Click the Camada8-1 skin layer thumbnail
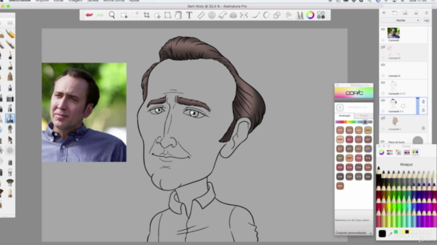The width and height of the screenshot is (437, 245). (x=395, y=121)
